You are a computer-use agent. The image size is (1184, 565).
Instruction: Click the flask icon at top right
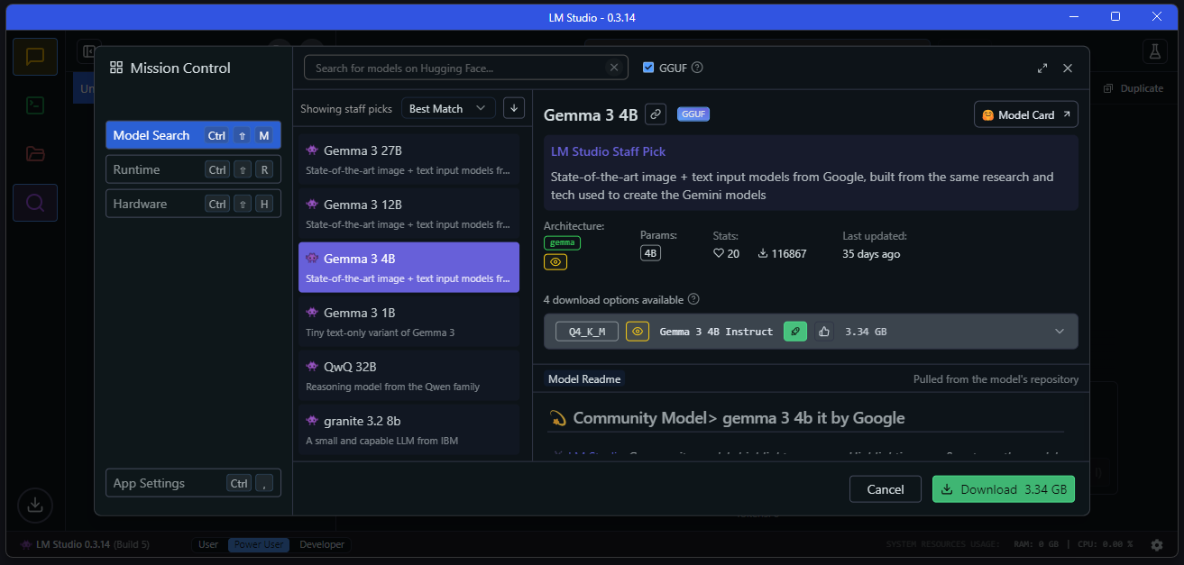pyautogui.click(x=1155, y=51)
